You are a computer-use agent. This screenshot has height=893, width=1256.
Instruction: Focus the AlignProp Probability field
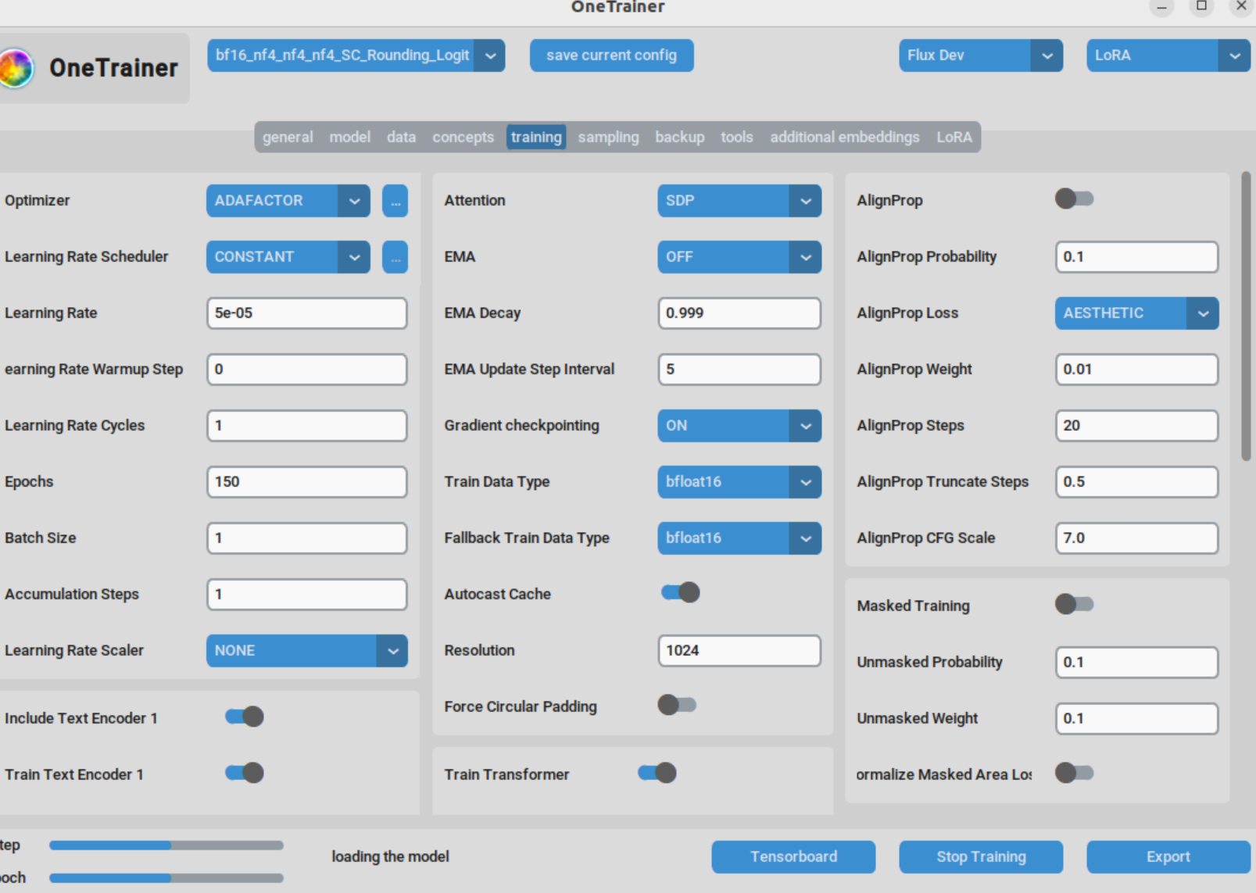(x=1137, y=257)
